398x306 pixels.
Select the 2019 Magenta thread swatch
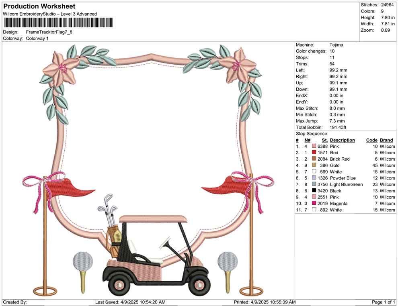tap(314, 204)
